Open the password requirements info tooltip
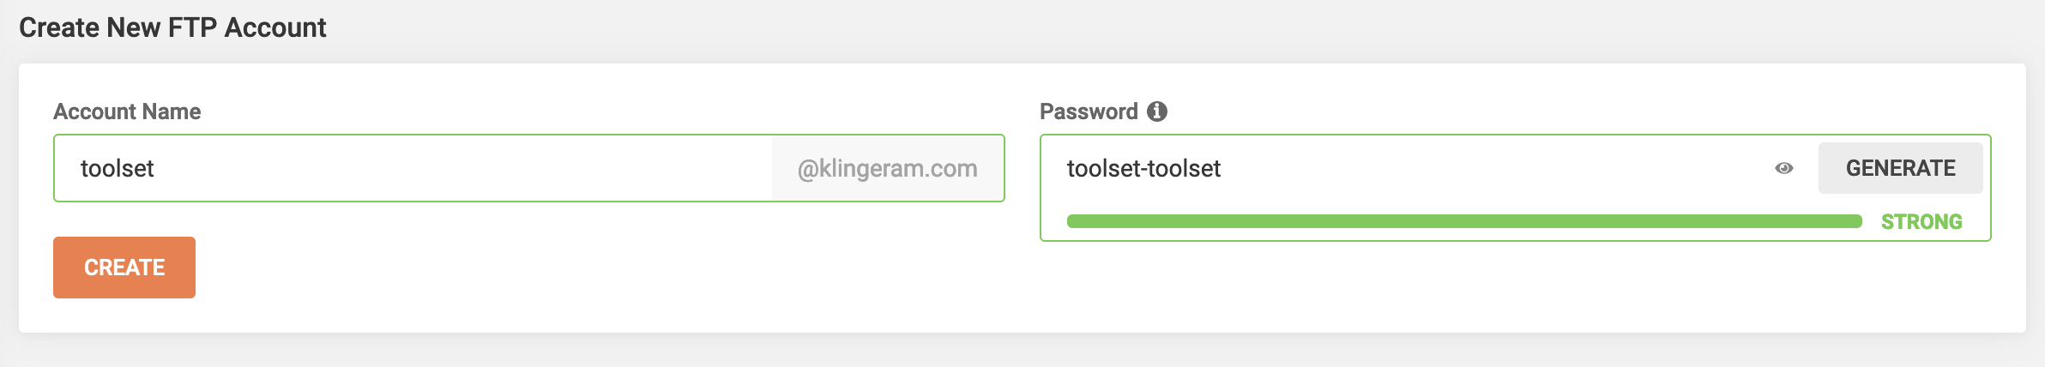The width and height of the screenshot is (2045, 367). click(1157, 111)
